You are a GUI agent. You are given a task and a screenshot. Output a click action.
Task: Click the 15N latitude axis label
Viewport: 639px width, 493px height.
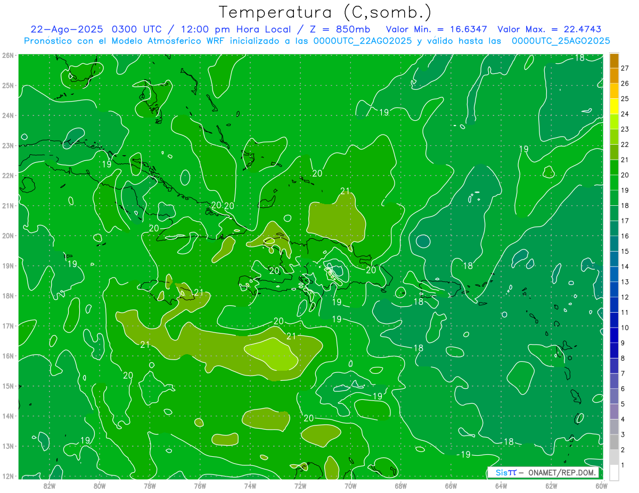click(x=8, y=386)
